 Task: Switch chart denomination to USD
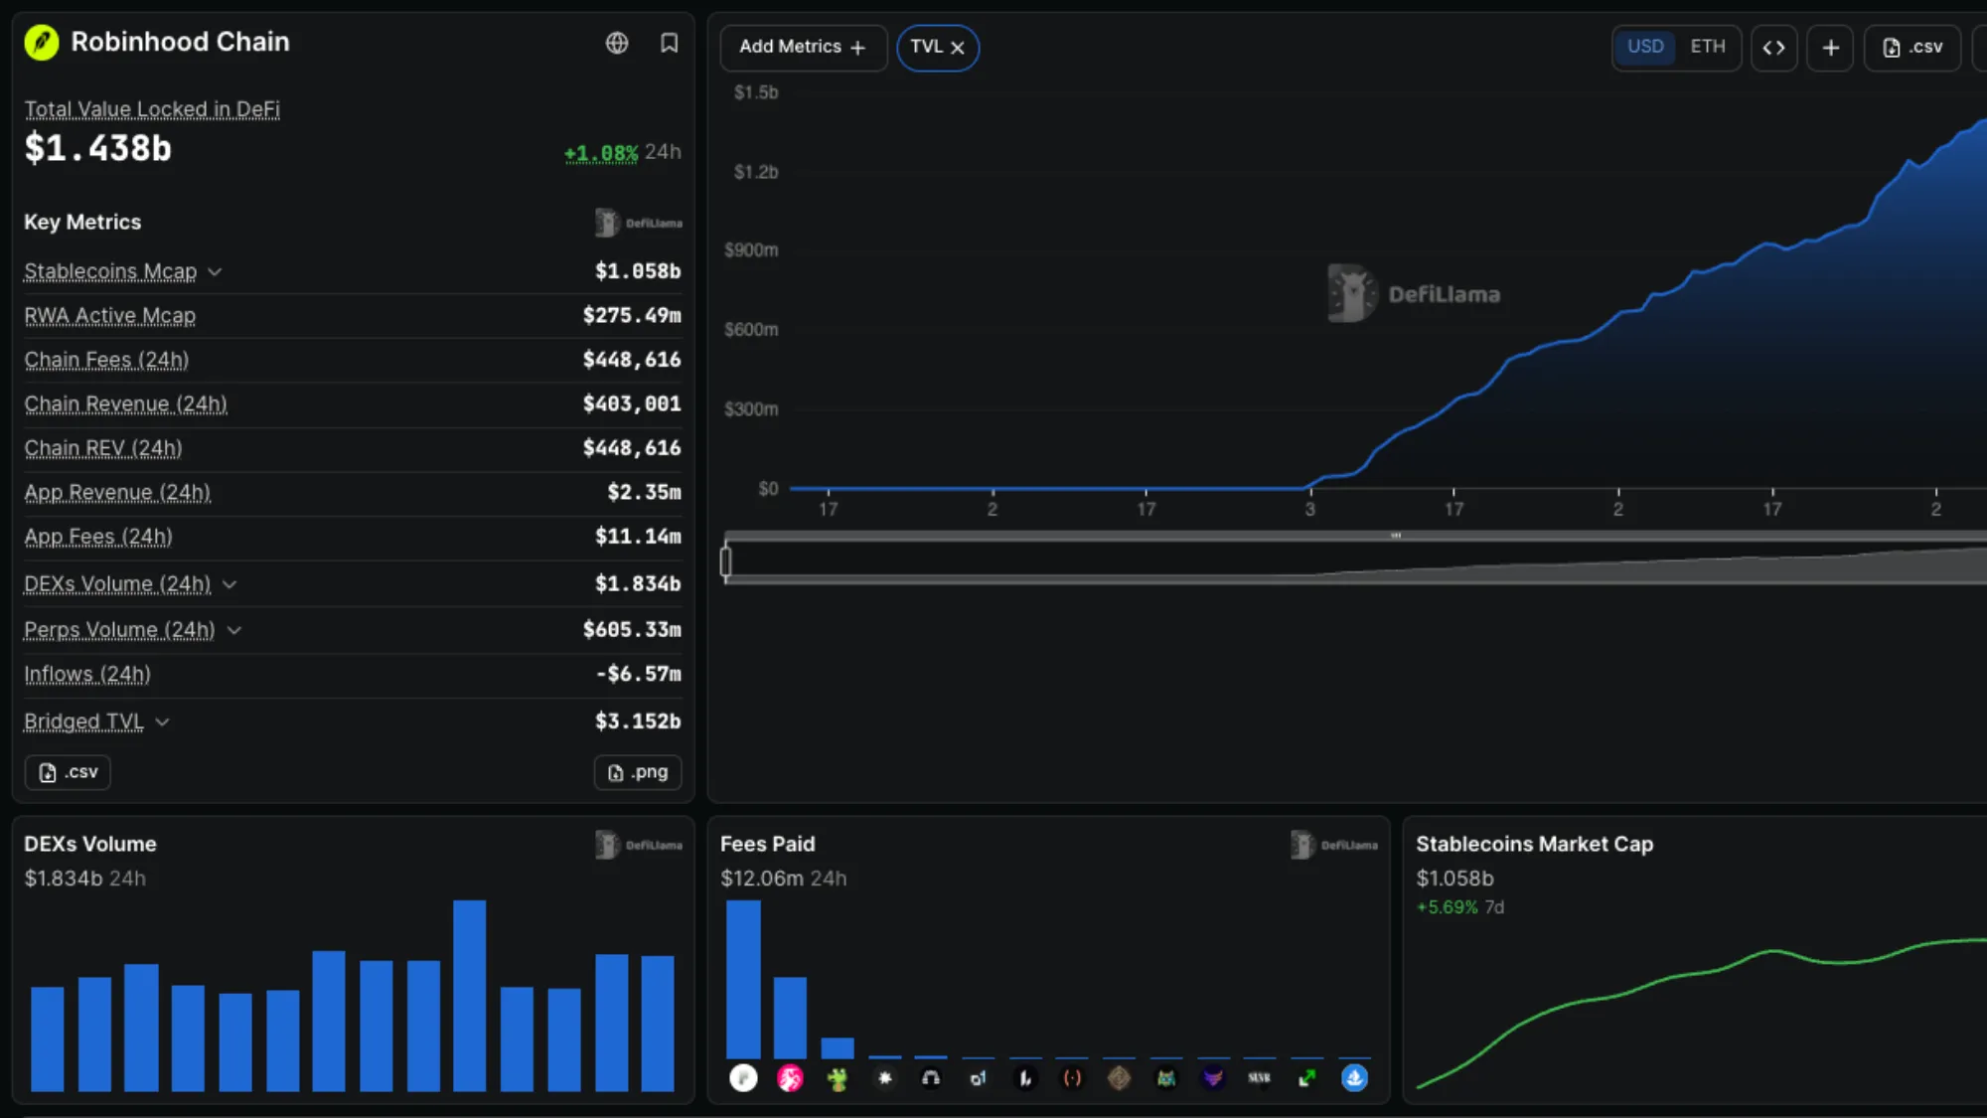click(1645, 47)
